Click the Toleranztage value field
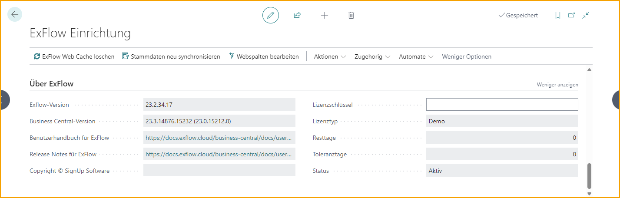The height and width of the screenshot is (198, 620). (x=502, y=154)
